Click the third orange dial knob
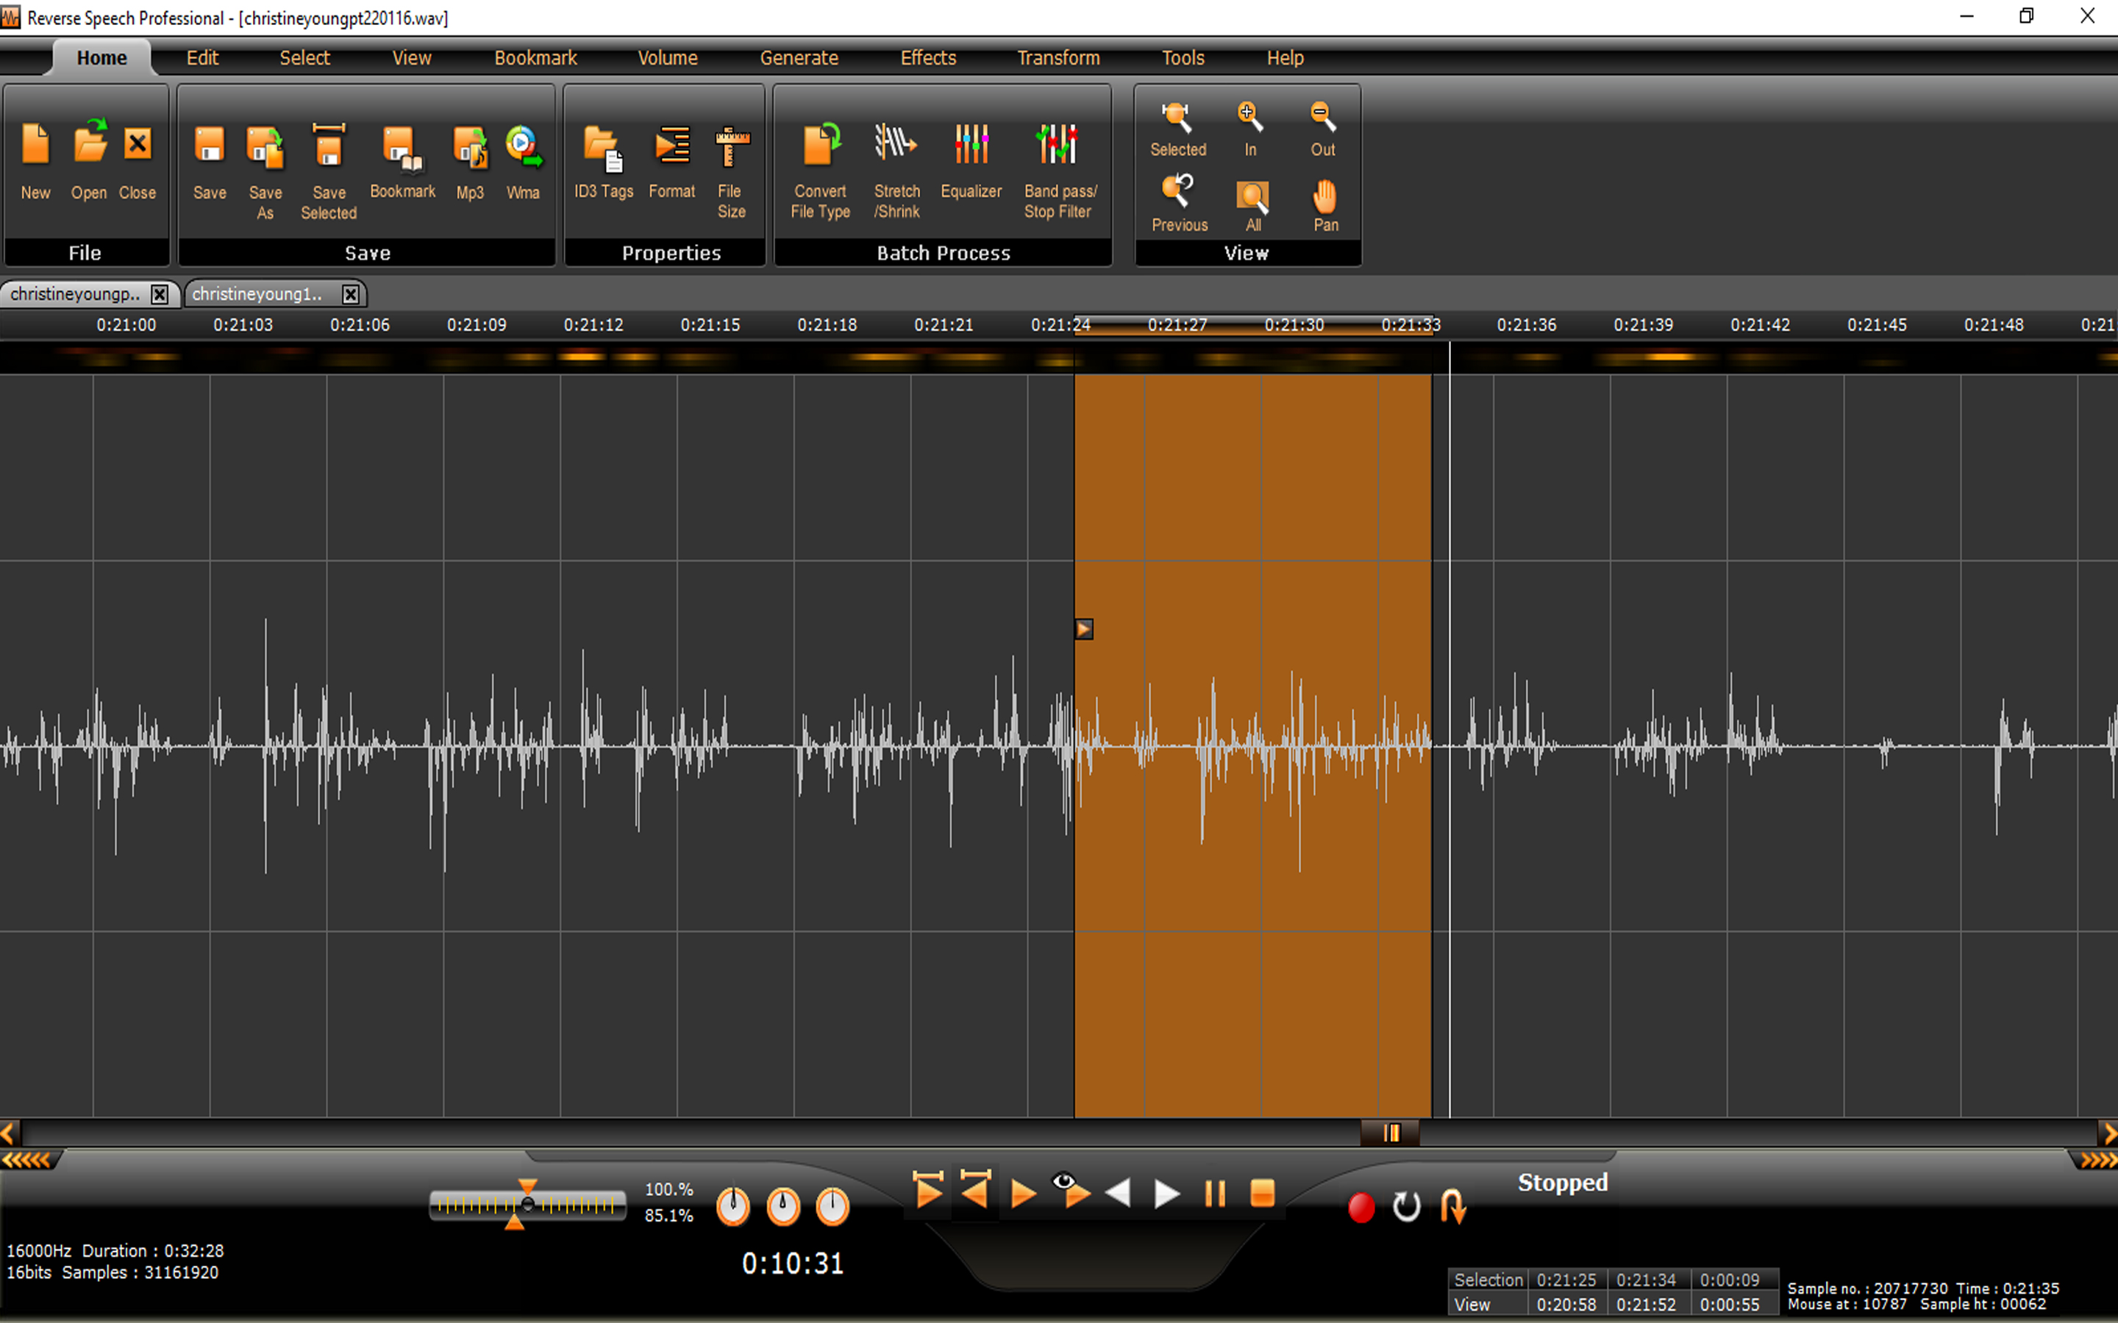2118x1323 pixels. click(832, 1207)
